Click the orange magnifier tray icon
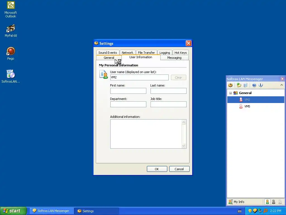 (x=265, y=211)
